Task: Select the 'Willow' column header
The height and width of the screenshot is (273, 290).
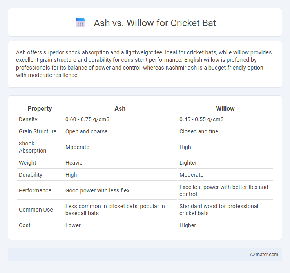Action: [x=225, y=108]
